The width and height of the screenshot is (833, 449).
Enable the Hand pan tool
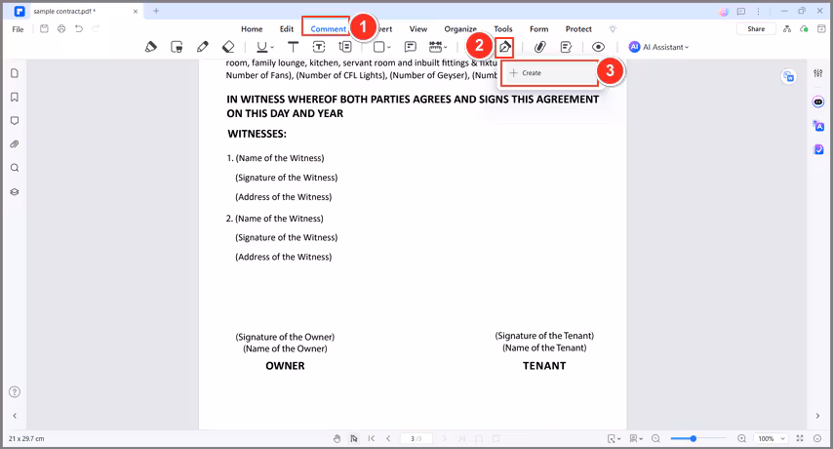tap(337, 438)
